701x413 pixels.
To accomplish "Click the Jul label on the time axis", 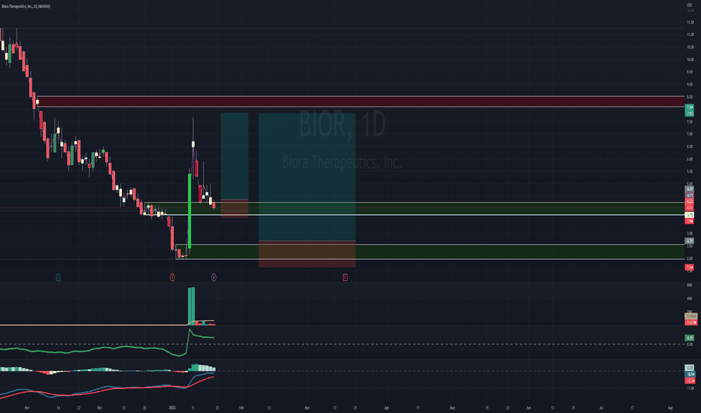I will tap(601, 408).
